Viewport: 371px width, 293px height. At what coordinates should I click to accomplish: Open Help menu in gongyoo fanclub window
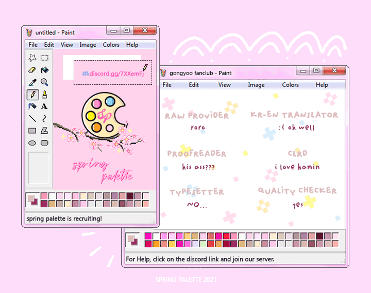(x=322, y=85)
